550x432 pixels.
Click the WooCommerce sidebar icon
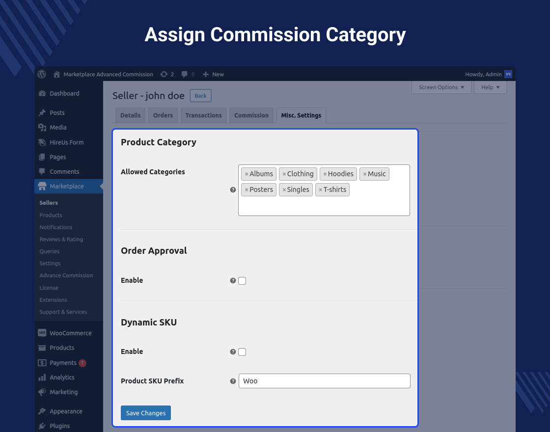coord(42,333)
